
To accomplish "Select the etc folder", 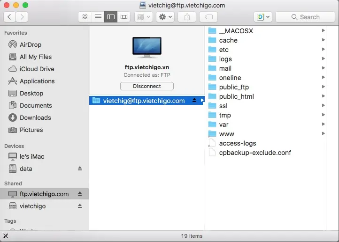I will [x=265, y=50].
